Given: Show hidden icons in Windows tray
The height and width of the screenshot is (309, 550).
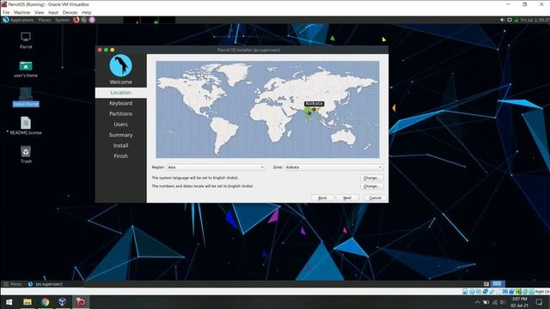Looking at the screenshot, I should [477, 302].
